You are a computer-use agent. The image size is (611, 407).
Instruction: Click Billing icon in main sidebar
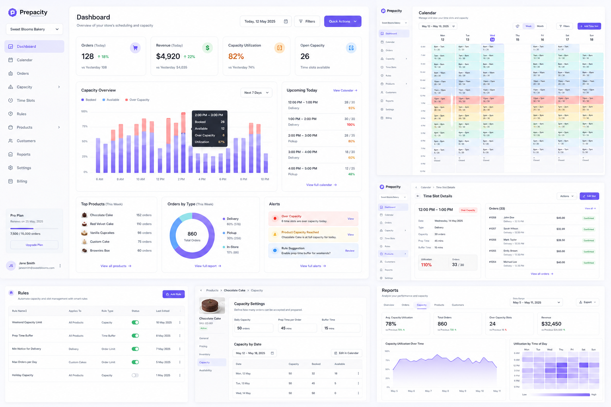[11, 181]
